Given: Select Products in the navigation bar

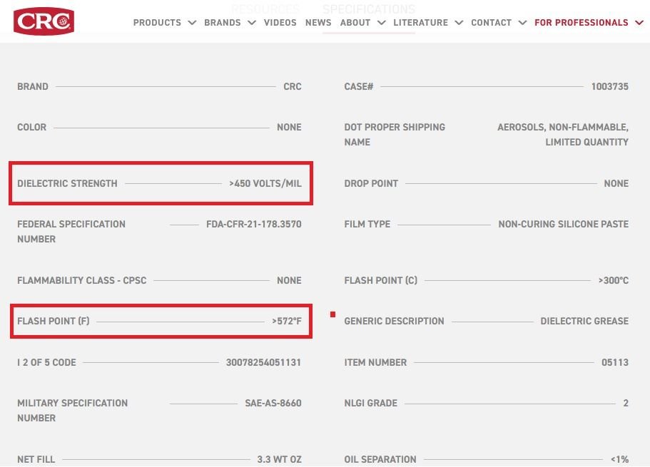Looking at the screenshot, I should click(x=157, y=23).
